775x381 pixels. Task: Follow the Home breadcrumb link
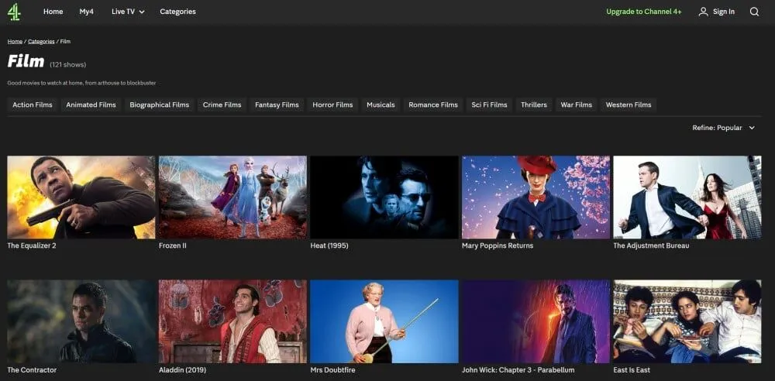(15, 42)
